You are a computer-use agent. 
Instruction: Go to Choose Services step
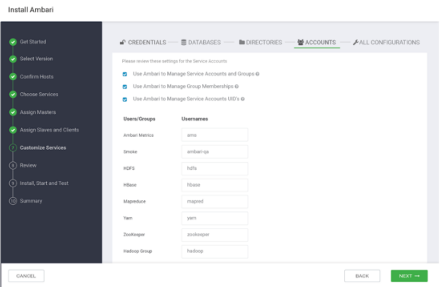(39, 95)
